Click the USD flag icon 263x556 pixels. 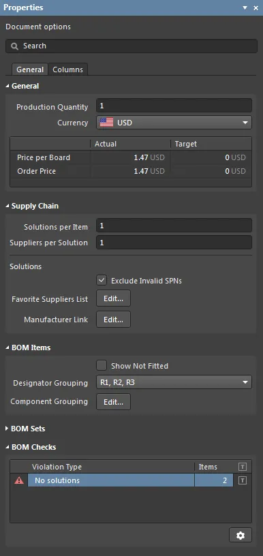pos(107,123)
